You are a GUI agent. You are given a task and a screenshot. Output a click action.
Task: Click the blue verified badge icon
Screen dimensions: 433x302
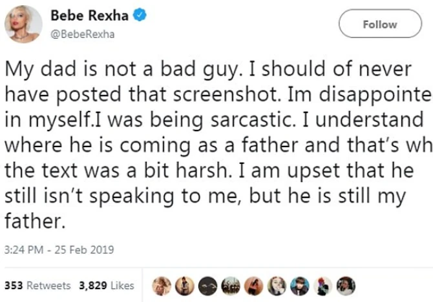point(138,15)
